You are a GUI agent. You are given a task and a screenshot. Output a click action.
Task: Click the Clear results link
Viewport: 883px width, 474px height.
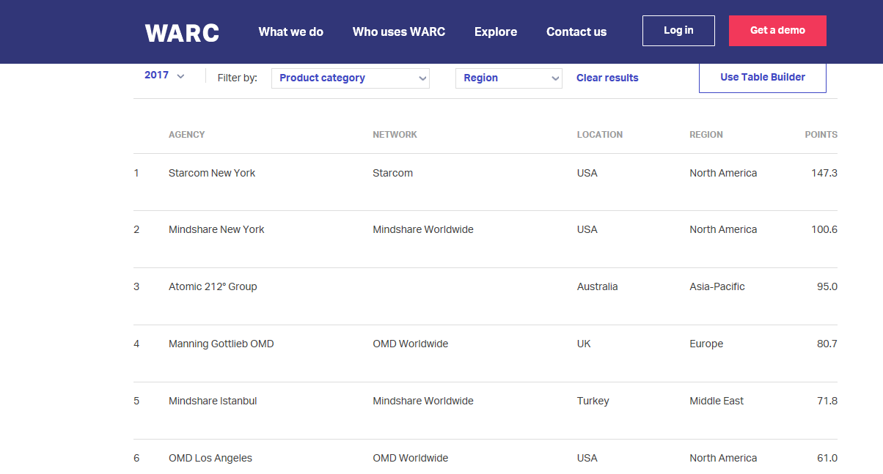pos(607,78)
